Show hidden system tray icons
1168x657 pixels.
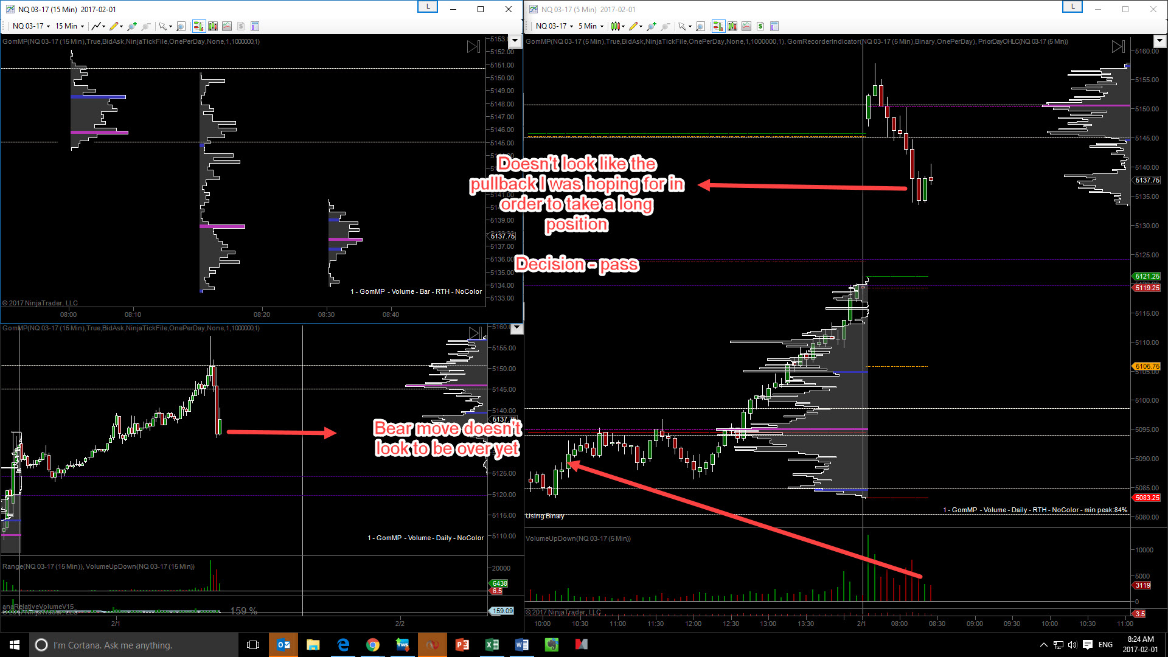(x=1044, y=645)
